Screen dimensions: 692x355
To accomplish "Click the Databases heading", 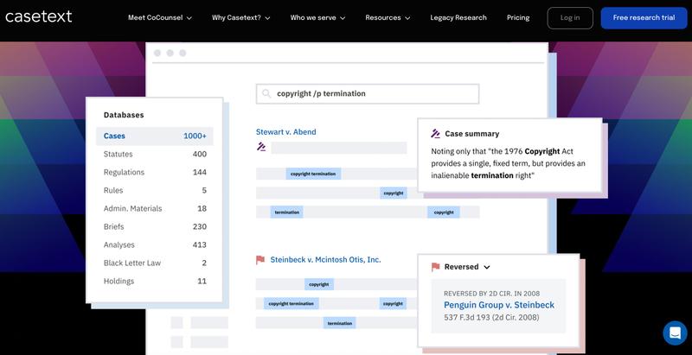I will pos(124,115).
